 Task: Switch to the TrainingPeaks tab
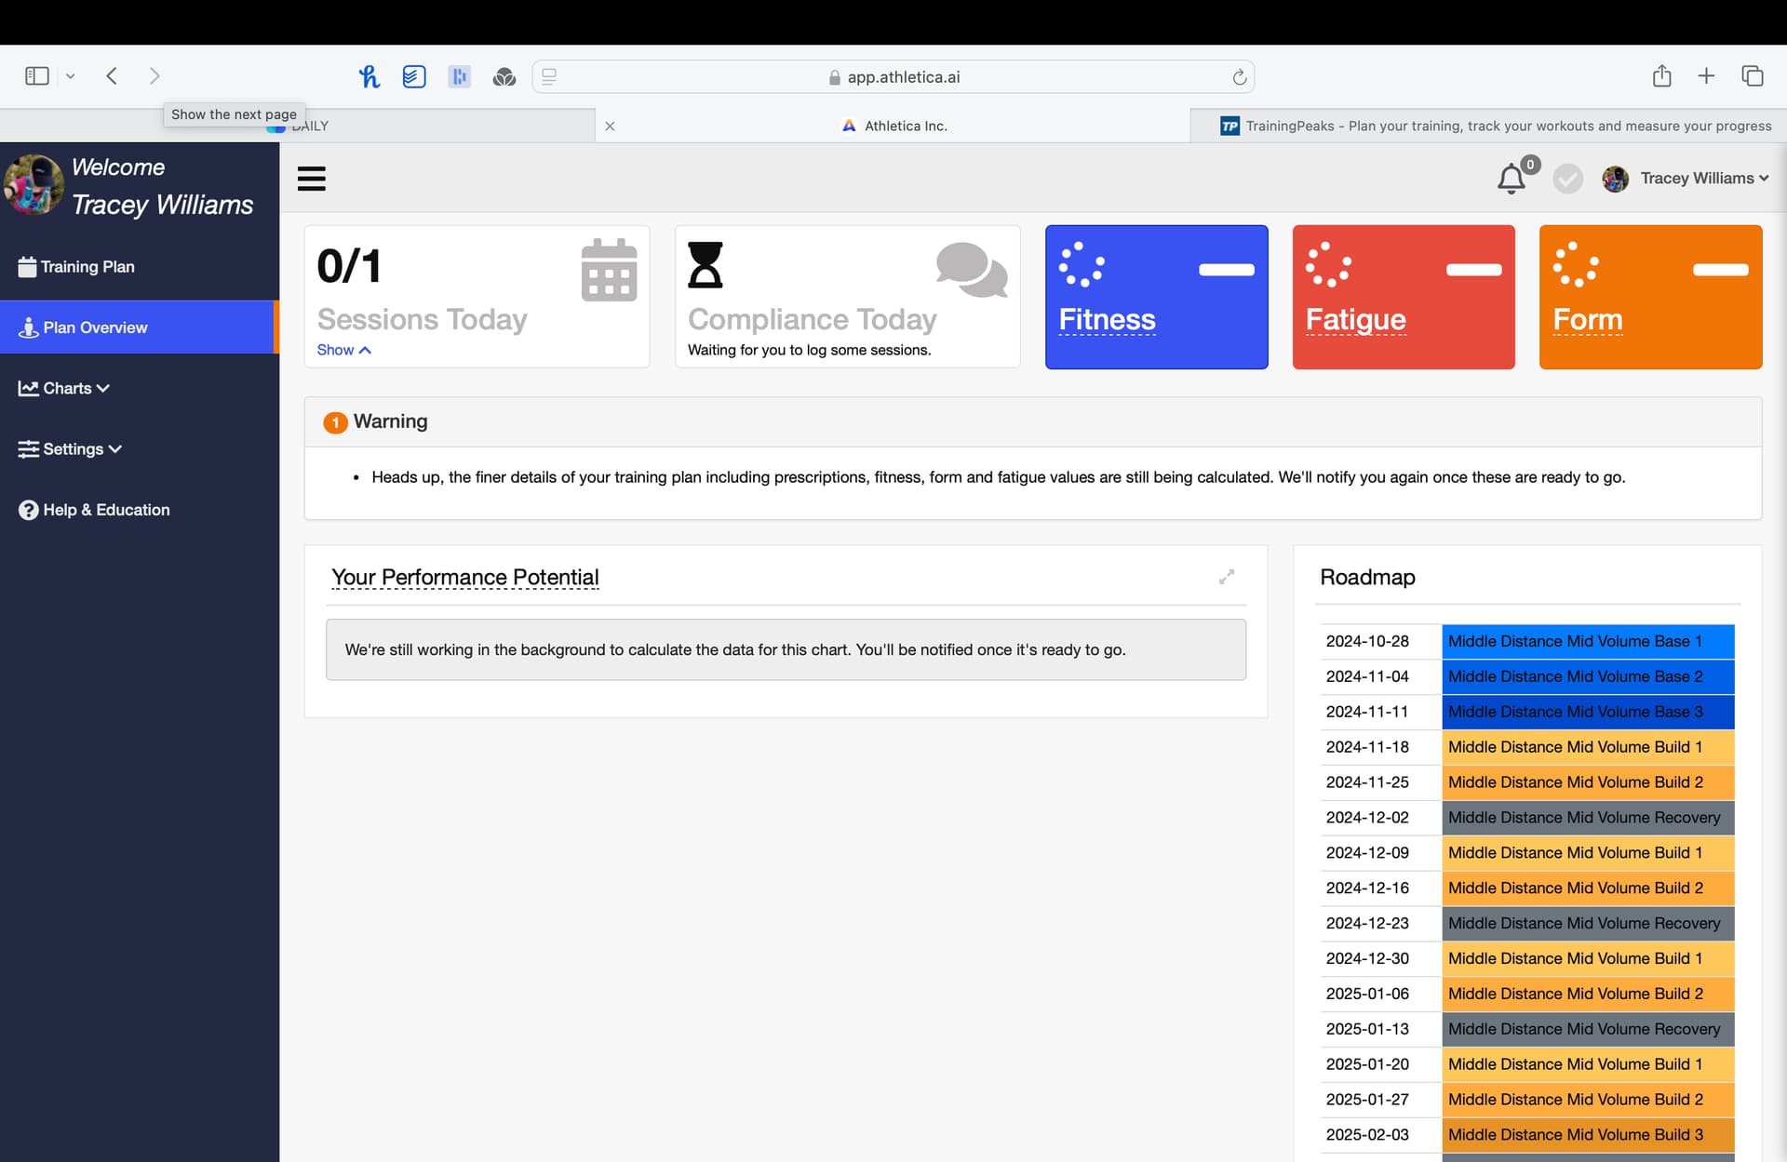[1489, 126]
